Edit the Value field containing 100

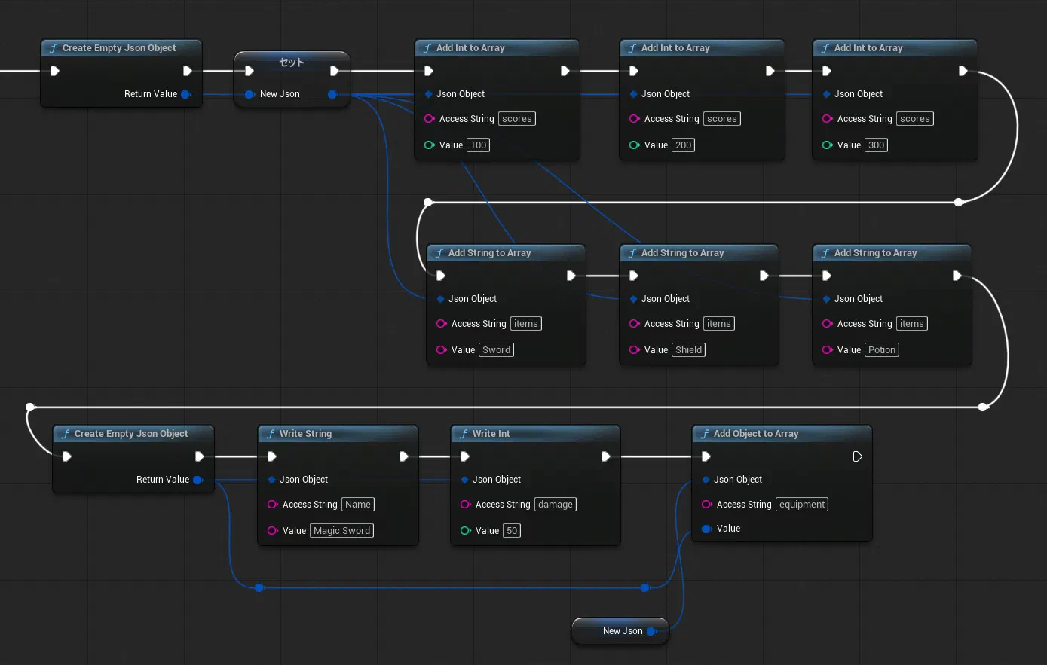tap(479, 145)
